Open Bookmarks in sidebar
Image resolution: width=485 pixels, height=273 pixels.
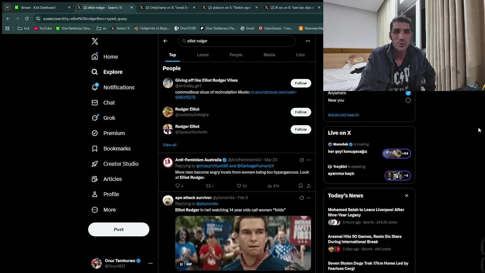111,149
